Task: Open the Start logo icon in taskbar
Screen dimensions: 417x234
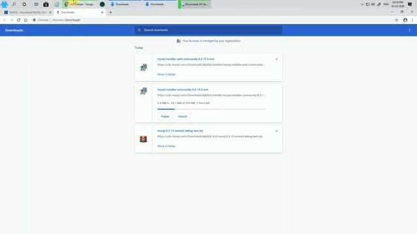Action: click(x=5, y=5)
